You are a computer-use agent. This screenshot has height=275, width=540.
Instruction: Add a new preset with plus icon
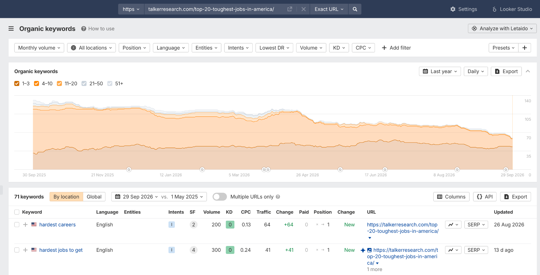525,48
